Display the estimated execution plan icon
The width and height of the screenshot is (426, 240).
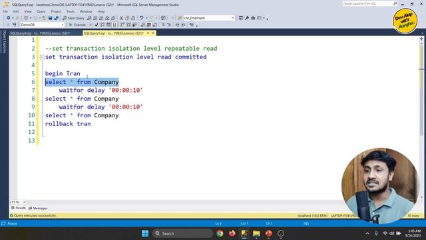click(x=103, y=25)
